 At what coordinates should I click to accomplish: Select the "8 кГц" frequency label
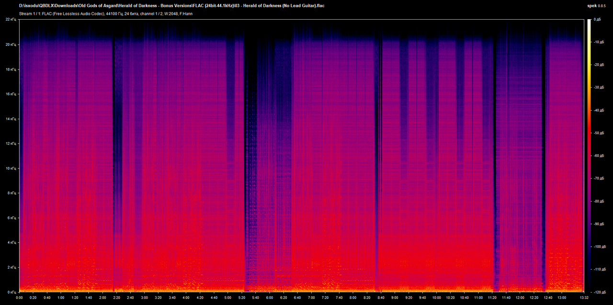tap(12, 193)
